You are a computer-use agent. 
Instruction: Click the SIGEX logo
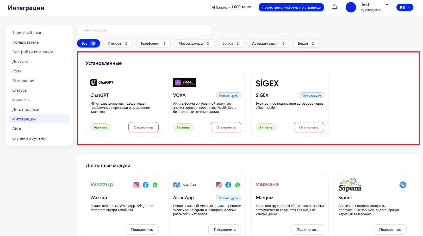(267, 83)
